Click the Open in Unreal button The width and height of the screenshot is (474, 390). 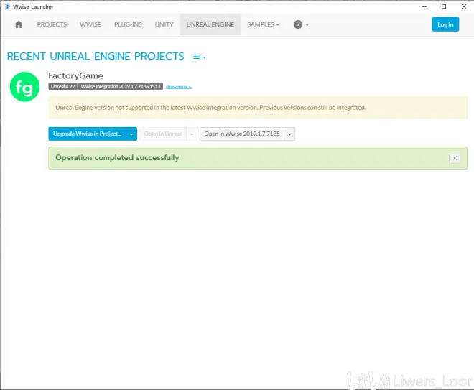coord(163,134)
